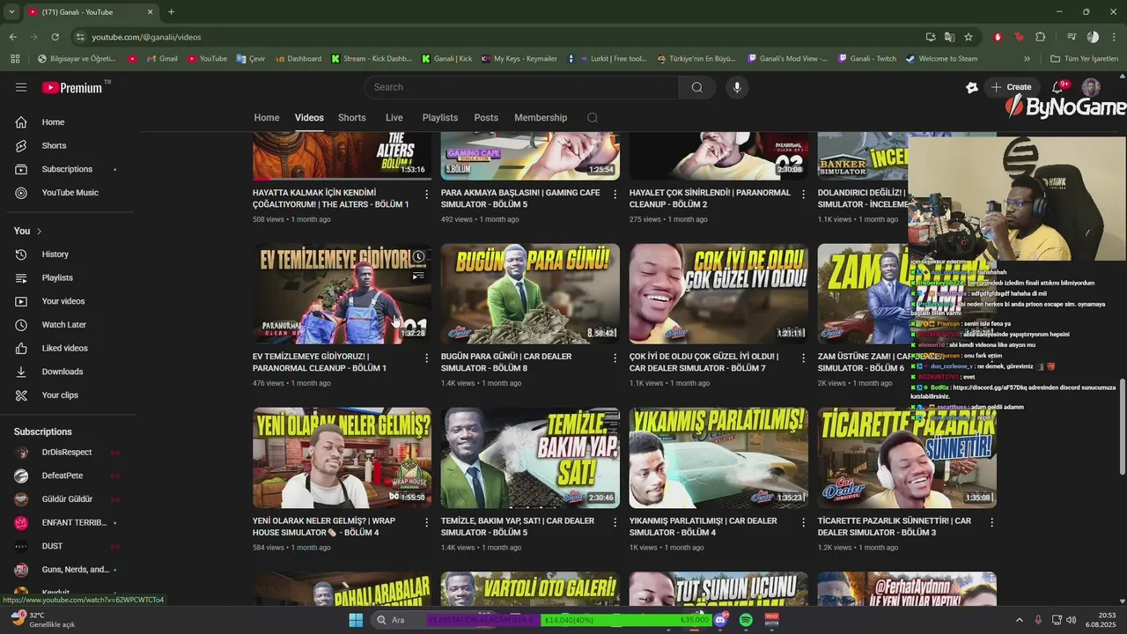Click the Create button

click(x=1011, y=87)
